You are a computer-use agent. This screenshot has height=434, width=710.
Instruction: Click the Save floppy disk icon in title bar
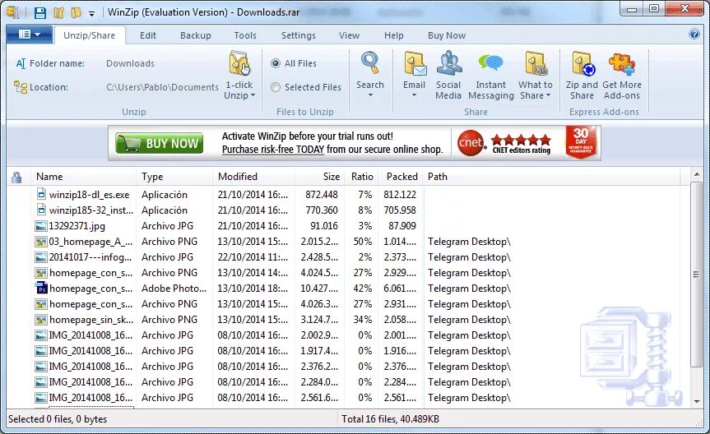pos(40,12)
